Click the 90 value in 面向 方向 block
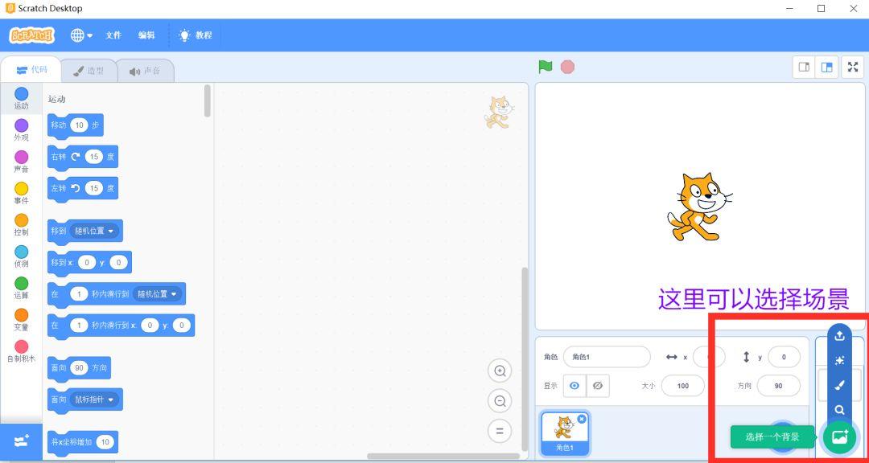 pos(79,367)
